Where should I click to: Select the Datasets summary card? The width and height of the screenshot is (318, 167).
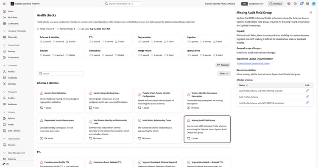coord(60,53)
